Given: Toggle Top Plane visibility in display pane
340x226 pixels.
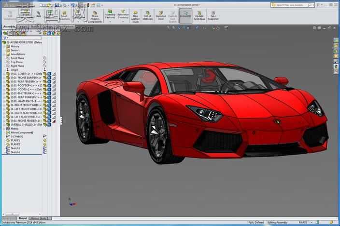Looking at the screenshot, I should click(x=44, y=62).
